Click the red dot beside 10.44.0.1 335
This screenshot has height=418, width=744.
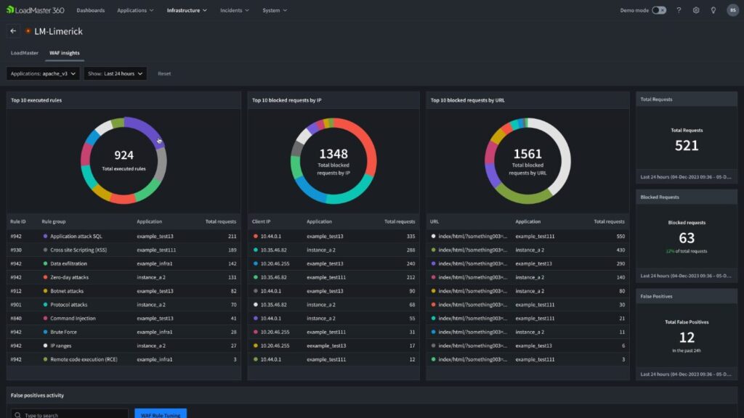256,236
